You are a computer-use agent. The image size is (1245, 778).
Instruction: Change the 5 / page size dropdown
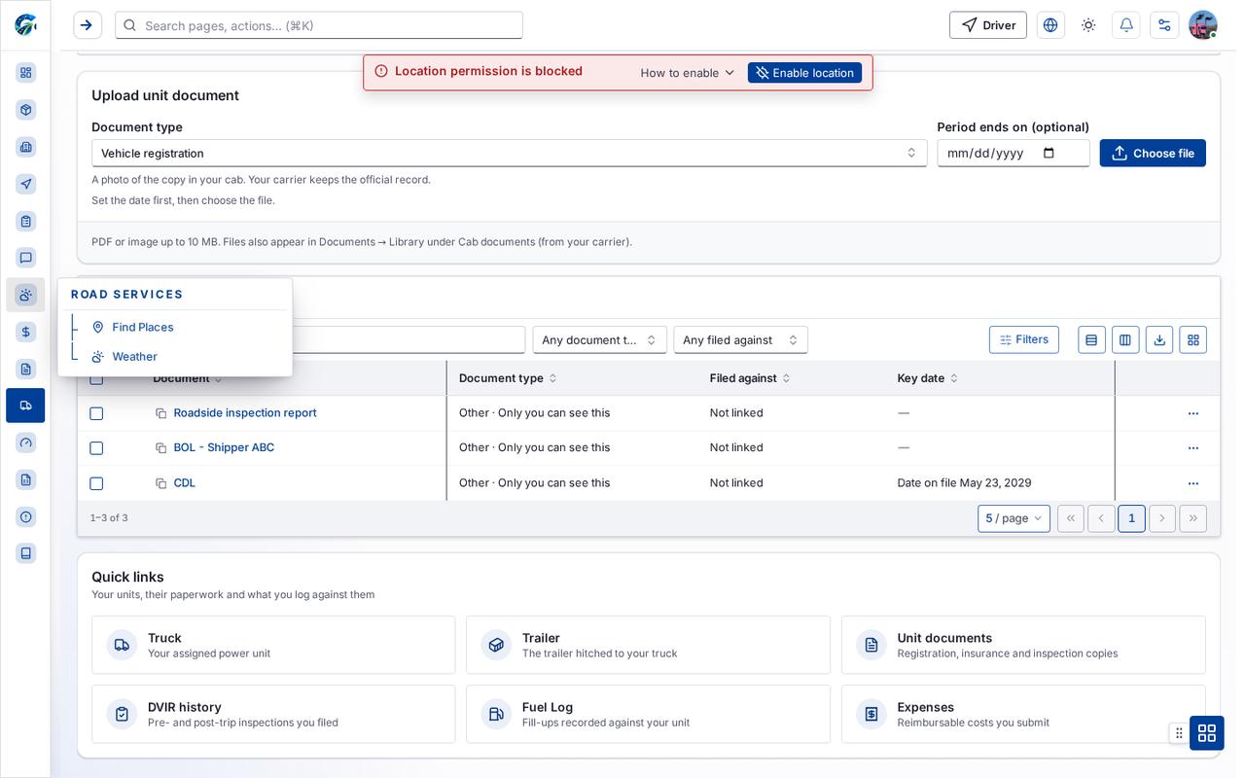click(1014, 518)
